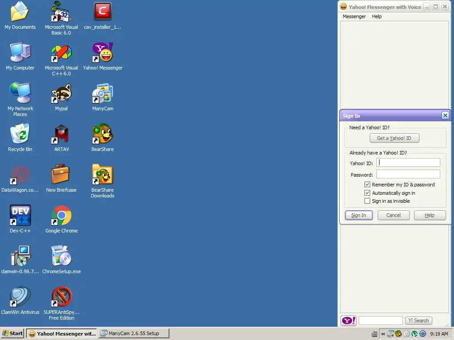Image resolution: width=454 pixels, height=340 pixels.
Task: Switch to Yahoo! Messenger taskbar button
Action: coord(62,334)
